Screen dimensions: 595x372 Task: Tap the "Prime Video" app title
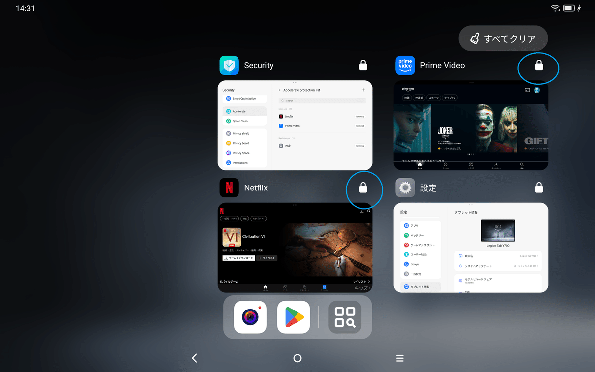[x=442, y=65]
